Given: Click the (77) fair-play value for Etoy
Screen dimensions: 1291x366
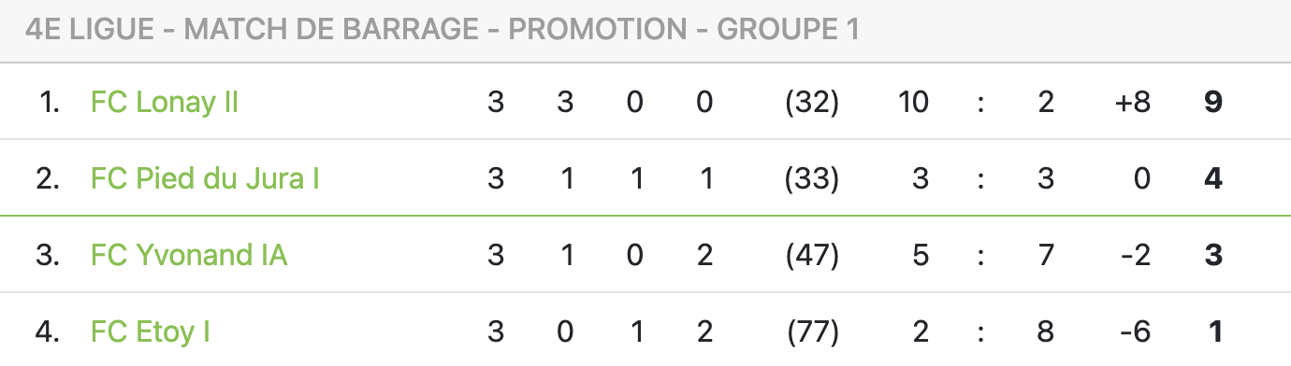Looking at the screenshot, I should [x=812, y=331].
